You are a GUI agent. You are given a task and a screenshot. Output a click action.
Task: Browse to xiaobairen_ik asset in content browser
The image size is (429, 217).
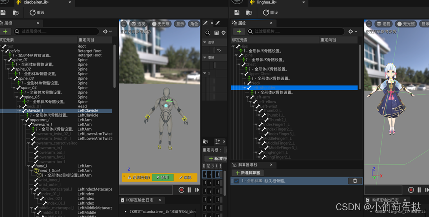pos(15,12)
